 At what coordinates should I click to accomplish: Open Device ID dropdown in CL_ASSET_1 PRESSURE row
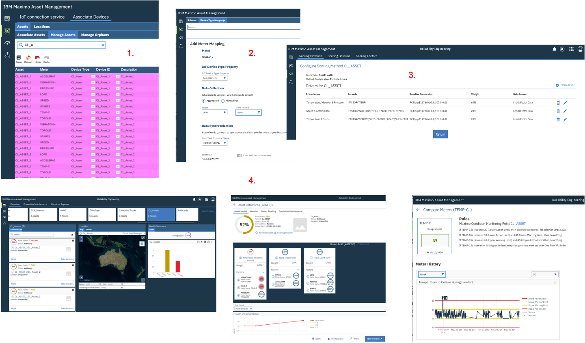tap(118, 88)
